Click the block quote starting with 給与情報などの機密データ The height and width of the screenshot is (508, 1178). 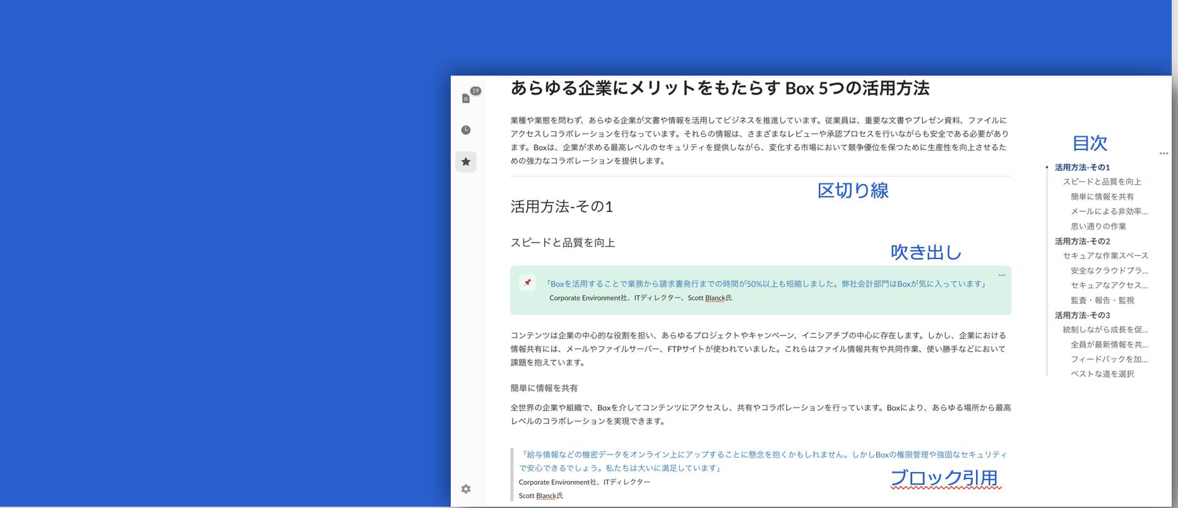click(x=763, y=461)
